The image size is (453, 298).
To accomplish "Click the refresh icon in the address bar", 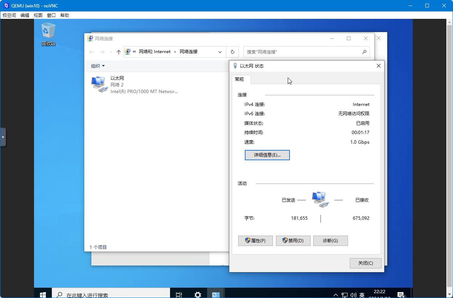I will [233, 52].
